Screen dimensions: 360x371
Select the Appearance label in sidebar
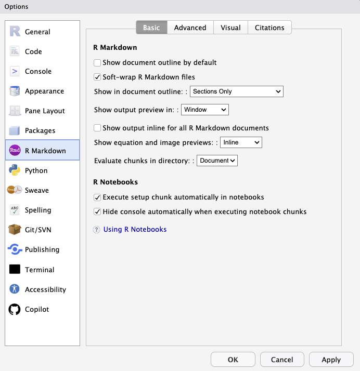(45, 91)
